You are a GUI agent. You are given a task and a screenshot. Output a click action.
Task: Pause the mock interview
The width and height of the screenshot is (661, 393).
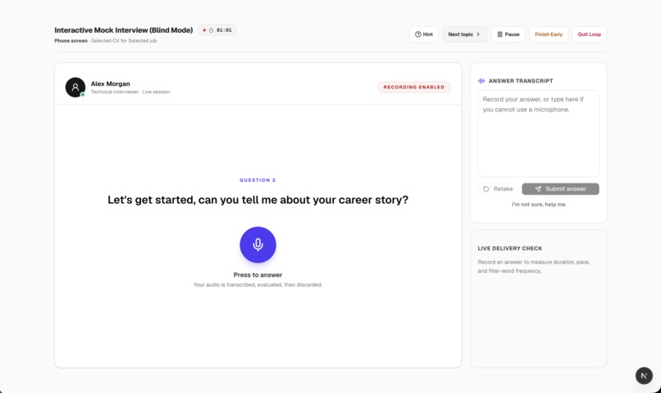click(x=508, y=34)
